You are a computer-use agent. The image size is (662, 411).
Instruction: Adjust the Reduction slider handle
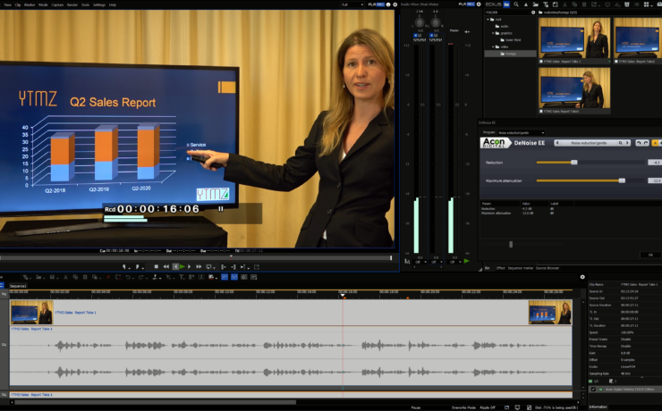(573, 163)
